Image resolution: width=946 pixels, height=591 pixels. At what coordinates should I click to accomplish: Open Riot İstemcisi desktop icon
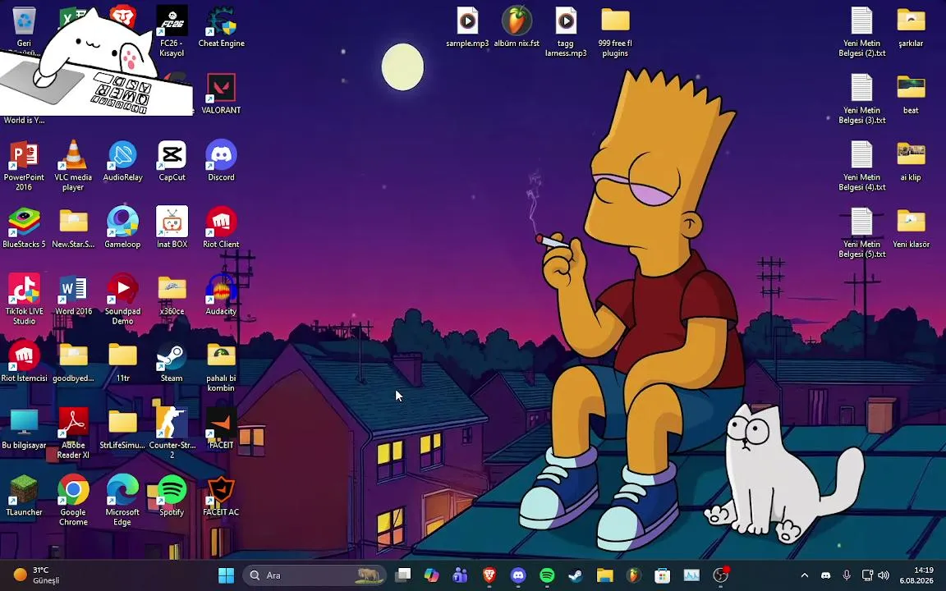[x=24, y=362]
